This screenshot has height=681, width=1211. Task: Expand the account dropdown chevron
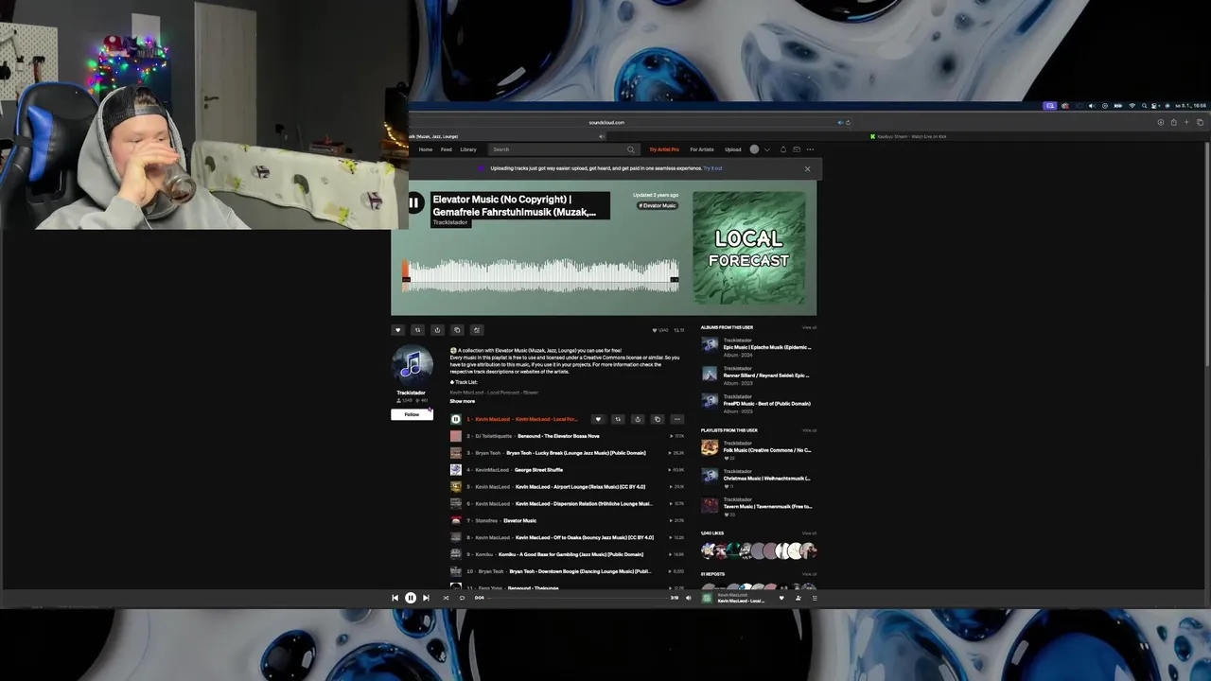click(x=766, y=149)
